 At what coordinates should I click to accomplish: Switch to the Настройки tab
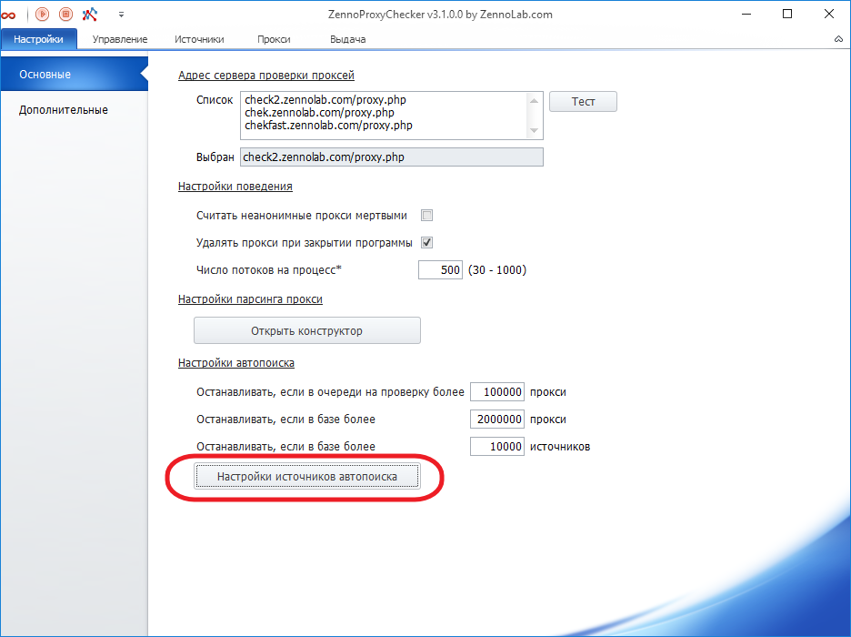(x=38, y=39)
